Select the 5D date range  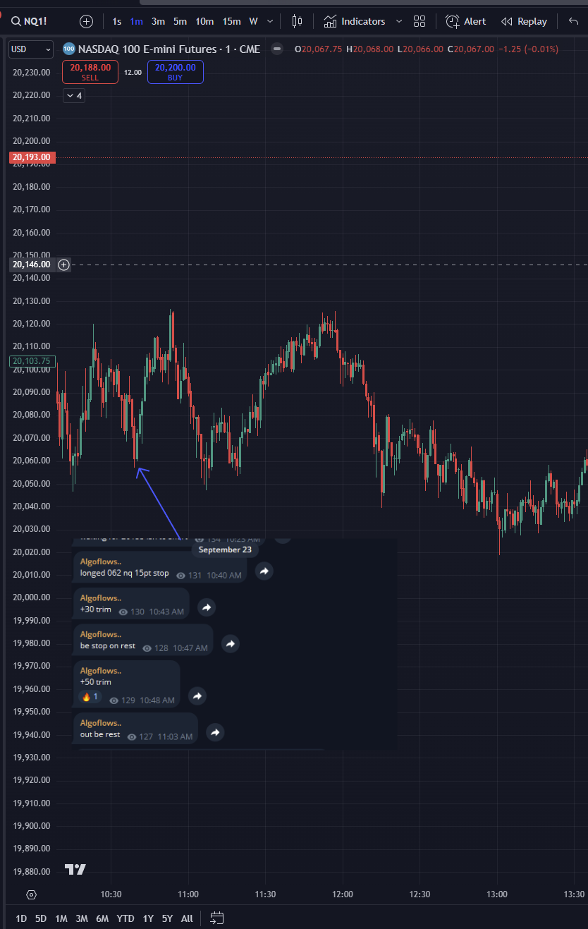pos(41,918)
